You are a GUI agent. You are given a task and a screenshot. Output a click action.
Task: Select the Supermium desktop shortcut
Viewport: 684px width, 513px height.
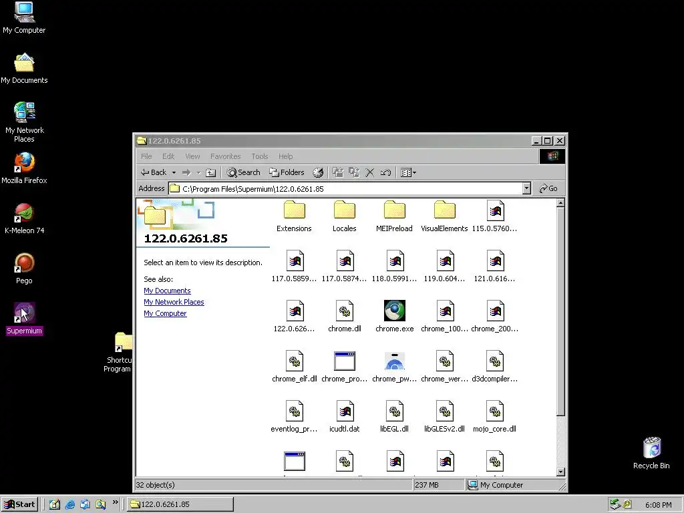[25, 319]
